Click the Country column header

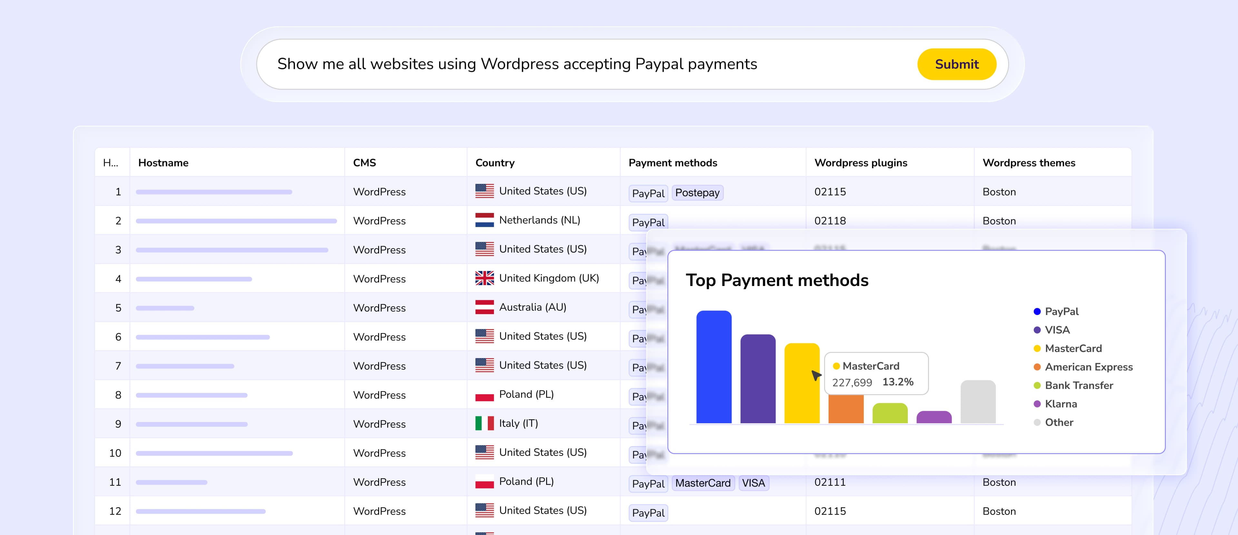pyautogui.click(x=495, y=163)
